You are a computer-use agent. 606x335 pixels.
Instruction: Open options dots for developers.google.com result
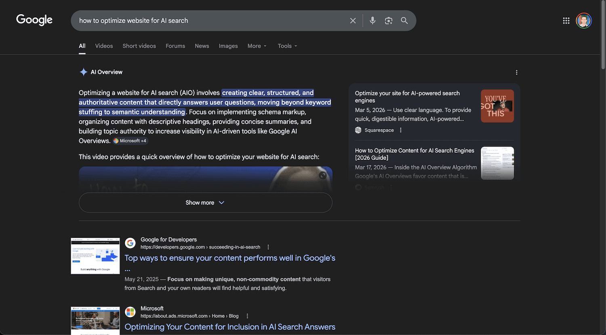coord(268,247)
